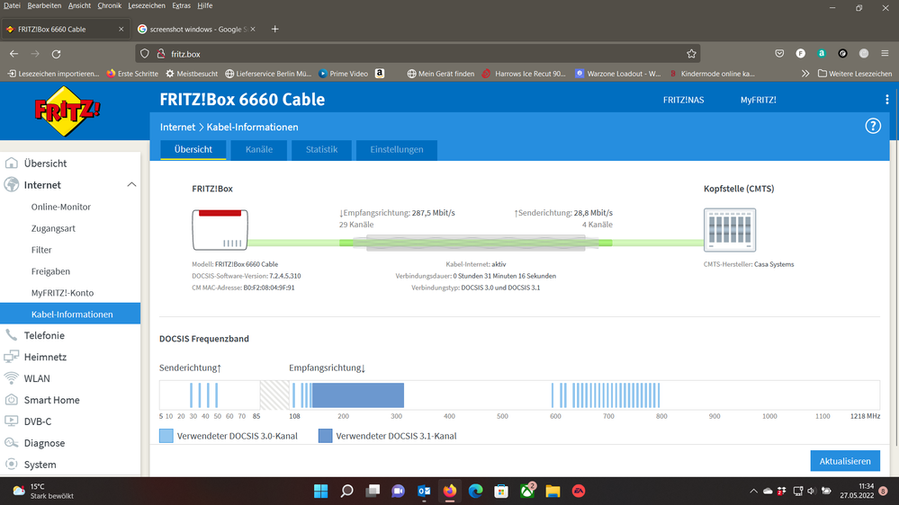Click the large DOCSIS 3.1 block in frequency band

pos(358,395)
